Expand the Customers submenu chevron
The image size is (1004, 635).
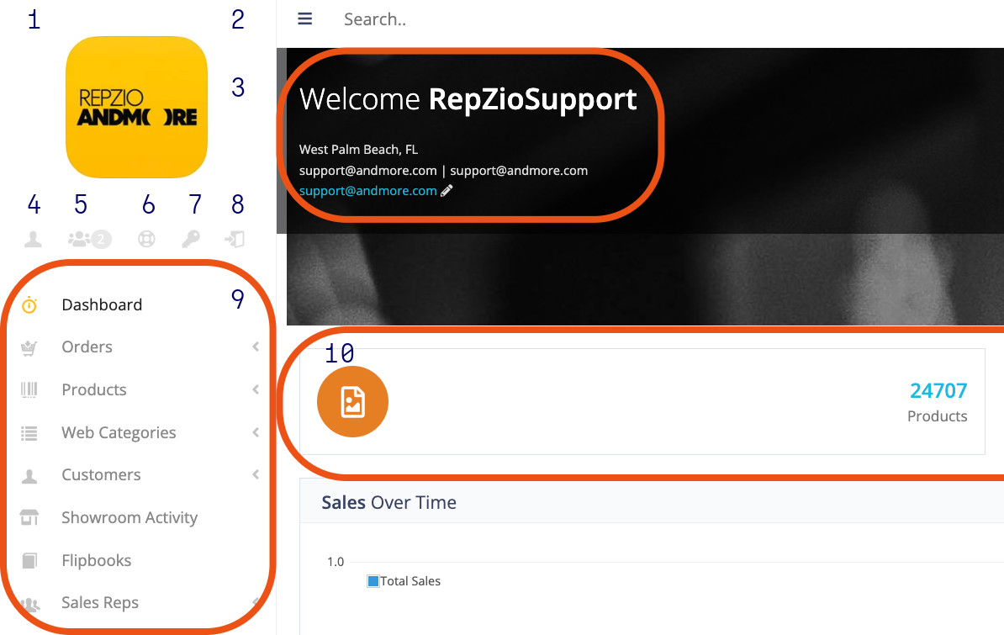256,475
